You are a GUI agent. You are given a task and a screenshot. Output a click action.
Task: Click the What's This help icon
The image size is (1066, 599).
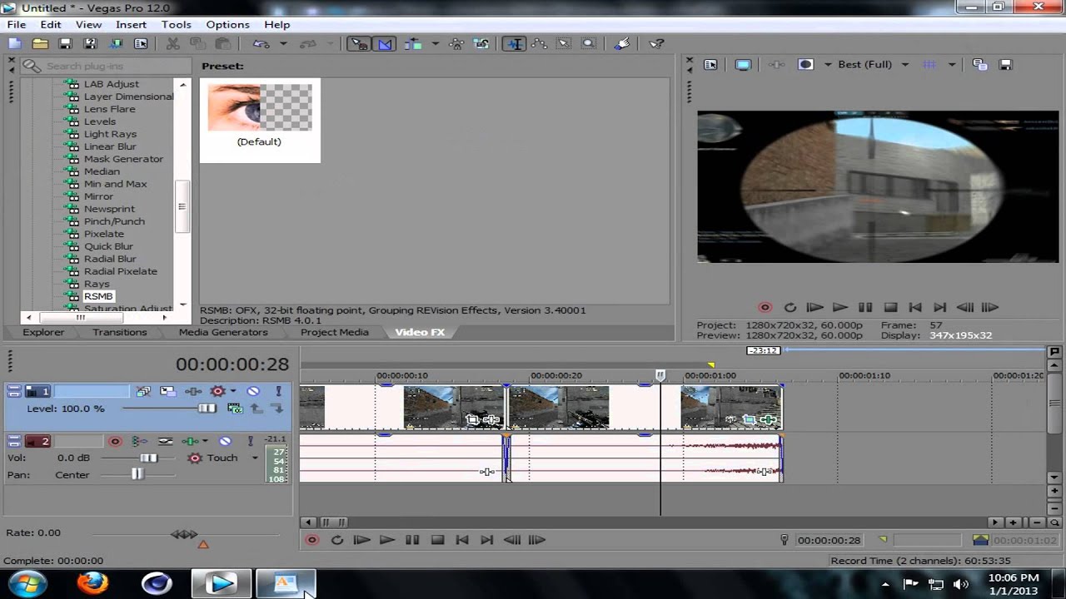[656, 44]
